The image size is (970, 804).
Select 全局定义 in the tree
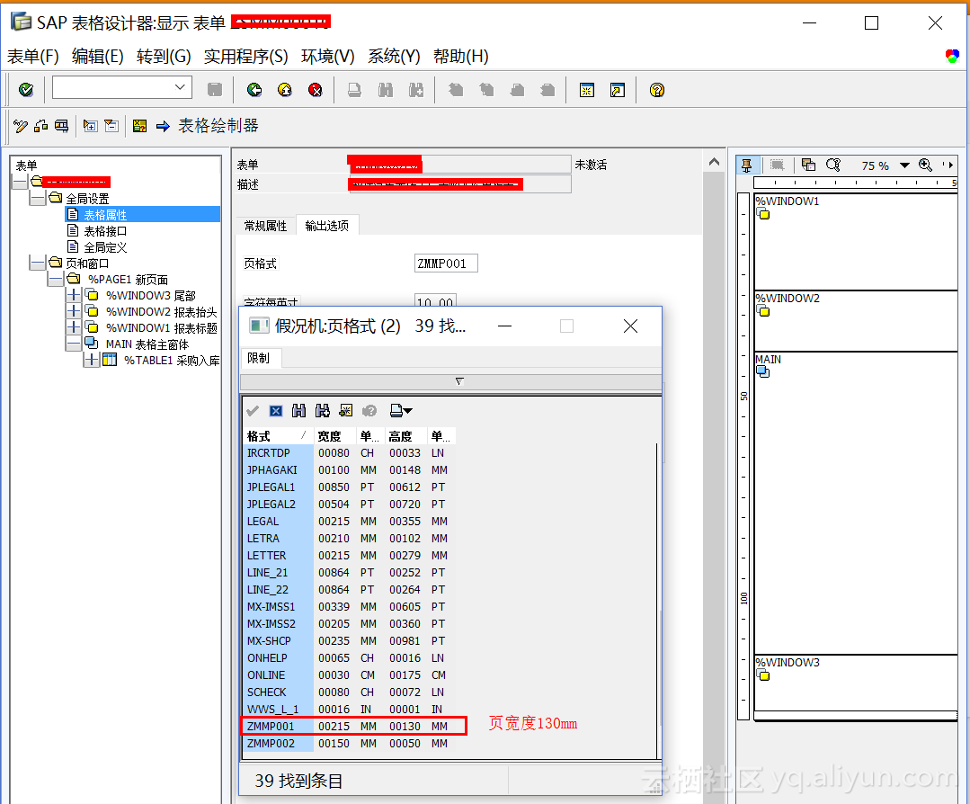[x=105, y=247]
